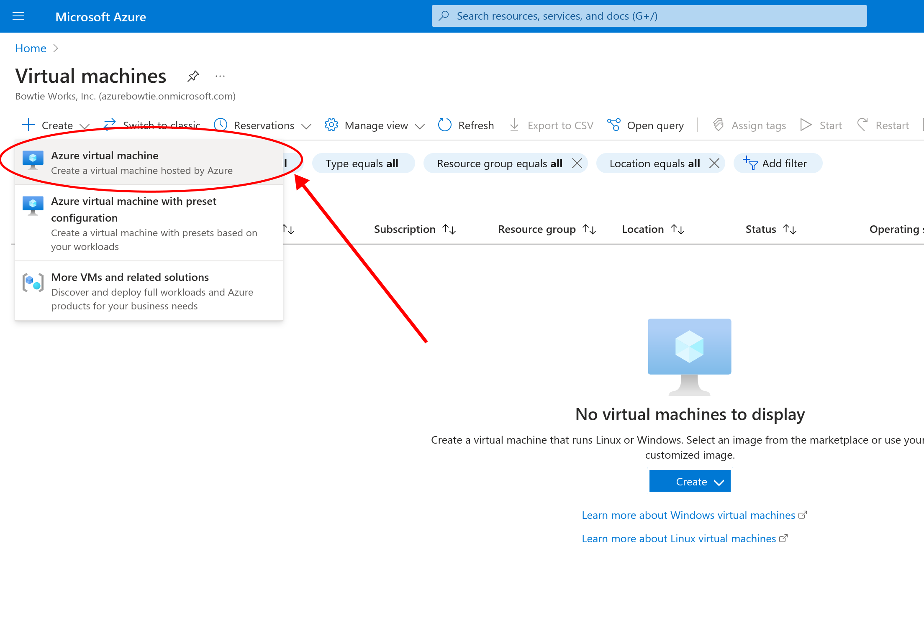Open Learn more about Windows virtual machines
This screenshot has width=924, height=628.
pyautogui.click(x=694, y=515)
